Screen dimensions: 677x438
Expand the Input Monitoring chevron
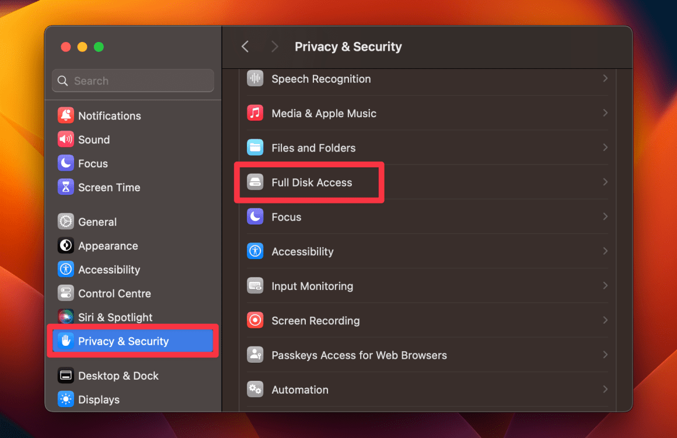point(605,286)
